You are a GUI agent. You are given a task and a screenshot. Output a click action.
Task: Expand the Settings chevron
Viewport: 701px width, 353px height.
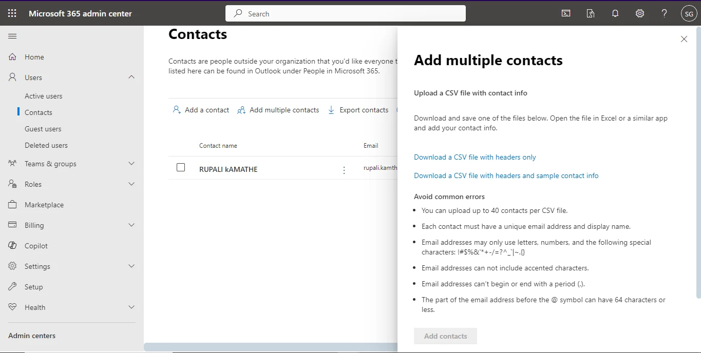[x=131, y=266]
